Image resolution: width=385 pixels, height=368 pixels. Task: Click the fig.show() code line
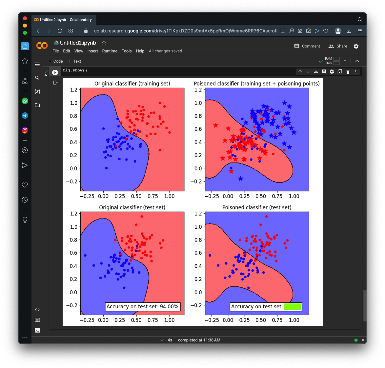(x=75, y=70)
